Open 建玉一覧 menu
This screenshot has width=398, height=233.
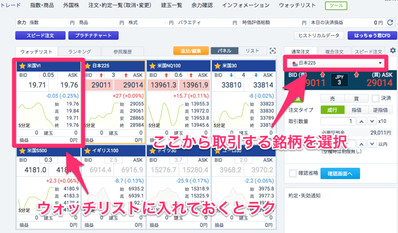(171, 5)
